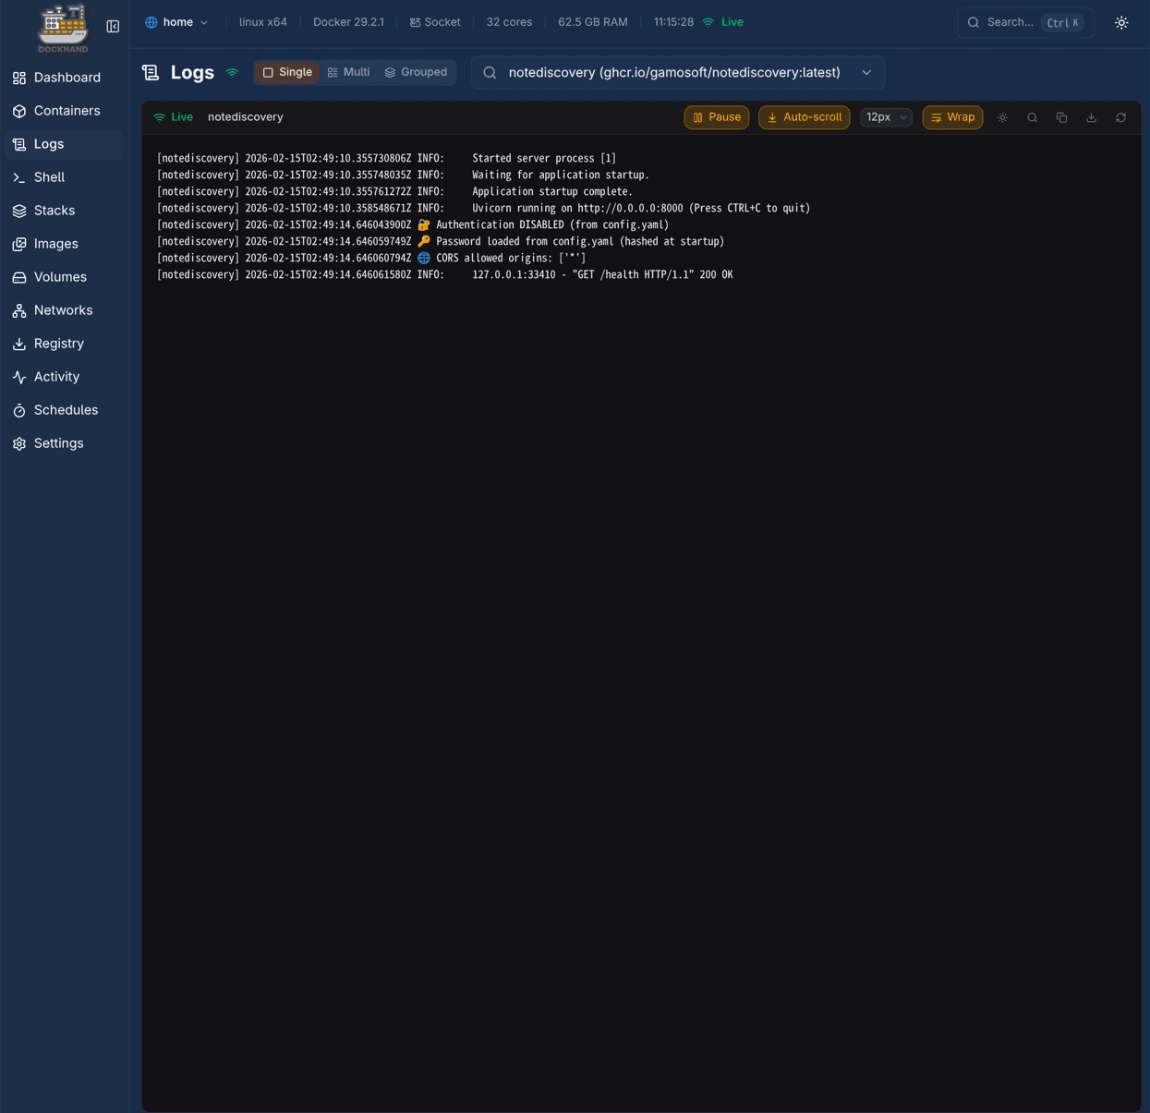Open the Schedules page
The height and width of the screenshot is (1113, 1150).
click(66, 410)
